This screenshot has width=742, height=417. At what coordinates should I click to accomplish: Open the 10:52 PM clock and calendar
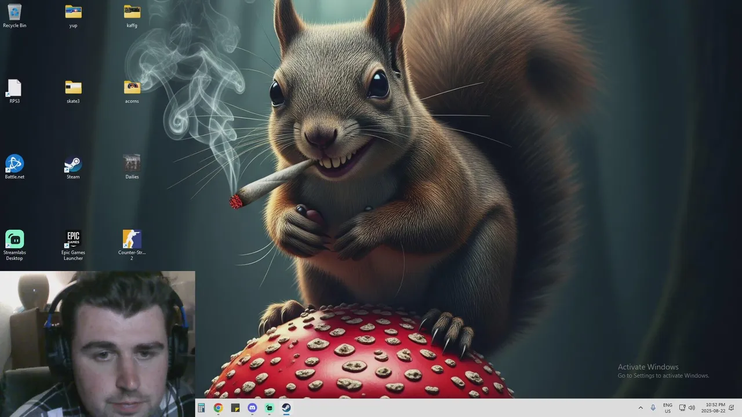(713, 408)
